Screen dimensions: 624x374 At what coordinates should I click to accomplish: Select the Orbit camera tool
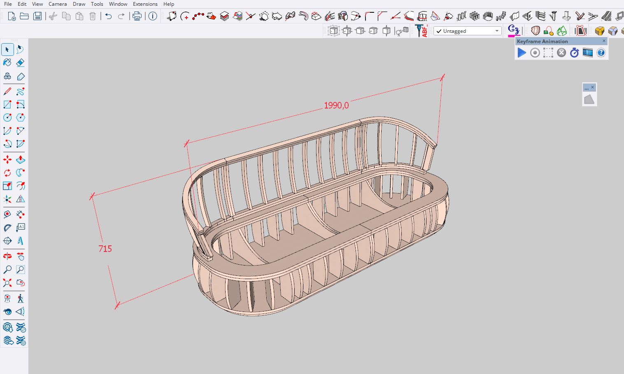pyautogui.click(x=7, y=256)
